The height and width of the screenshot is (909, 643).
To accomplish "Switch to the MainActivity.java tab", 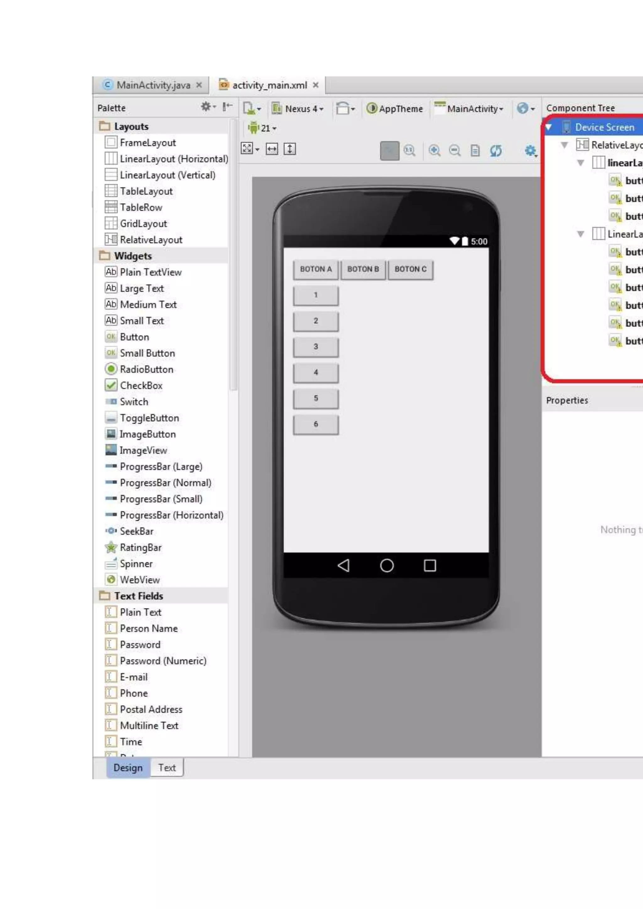I will (x=153, y=85).
